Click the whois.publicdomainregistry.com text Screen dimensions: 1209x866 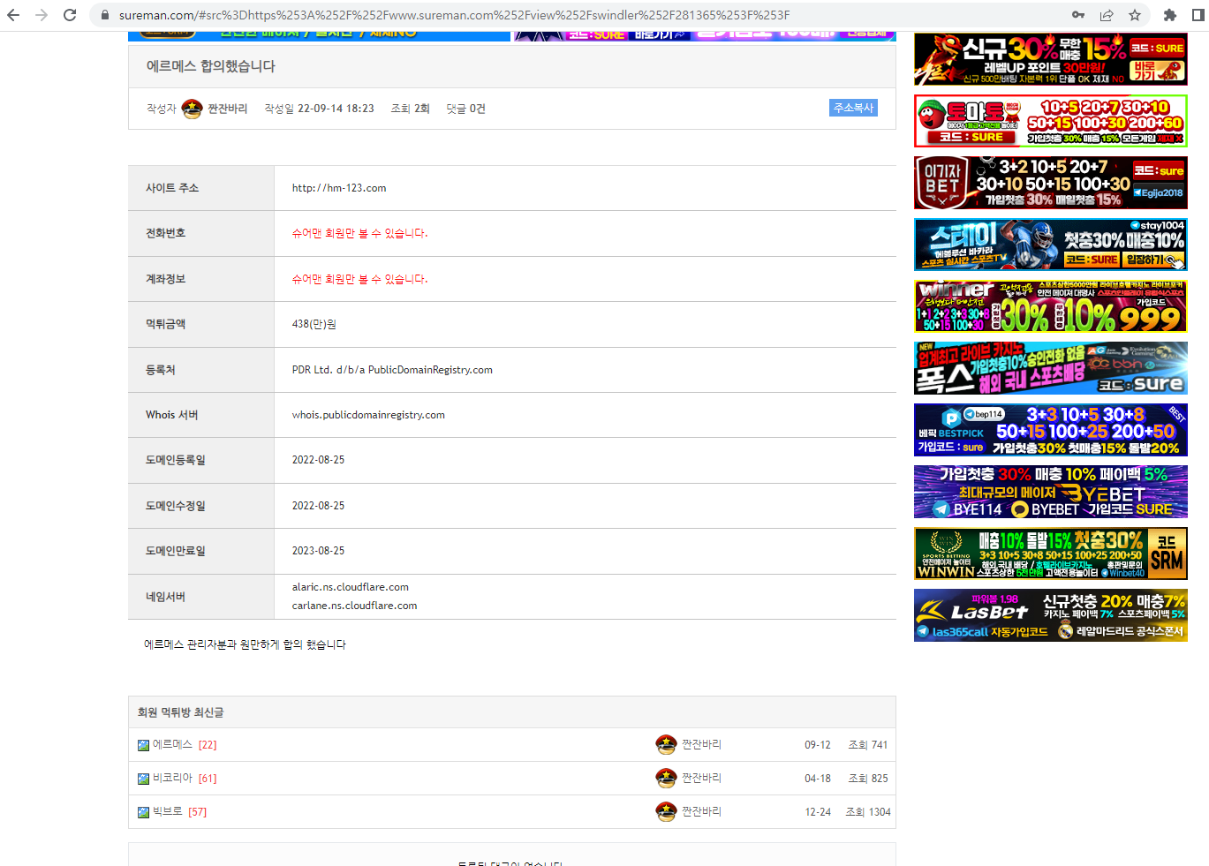coord(368,415)
